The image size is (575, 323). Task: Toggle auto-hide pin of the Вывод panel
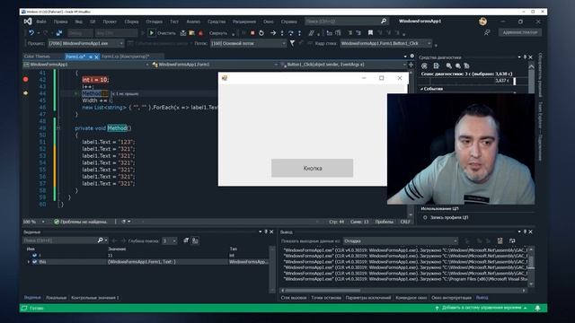pyautogui.click(x=525, y=231)
